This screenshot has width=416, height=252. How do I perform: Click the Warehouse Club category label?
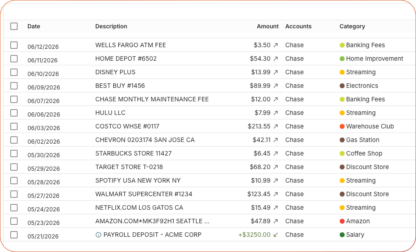(x=370, y=126)
